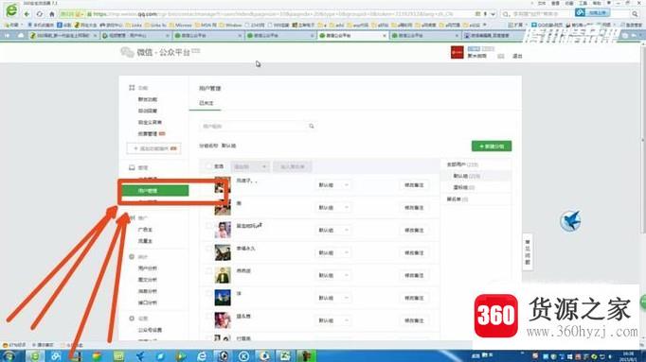Open 消息分析 in the sidebar
The width and height of the screenshot is (646, 362).
click(x=148, y=291)
